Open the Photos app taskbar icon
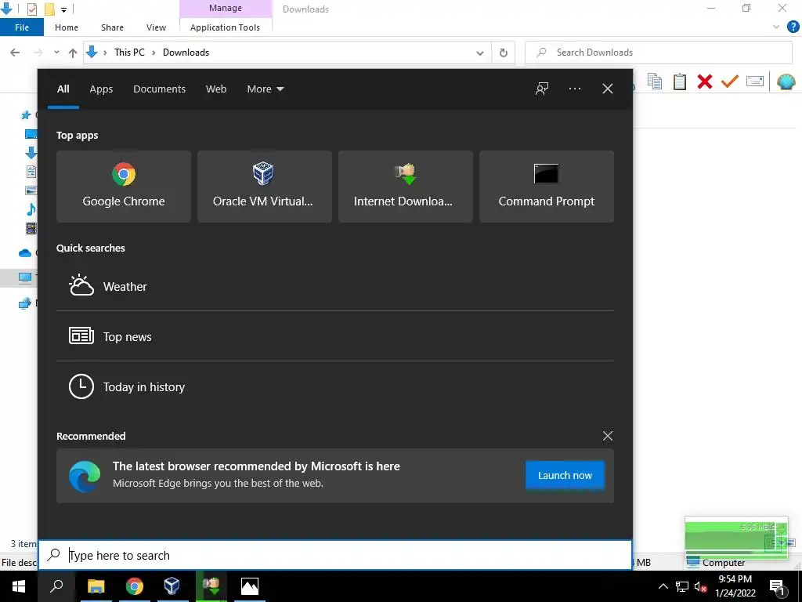 (250, 586)
